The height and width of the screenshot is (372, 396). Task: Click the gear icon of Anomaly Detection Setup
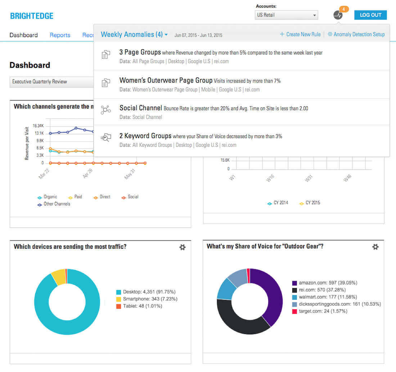[x=330, y=34]
